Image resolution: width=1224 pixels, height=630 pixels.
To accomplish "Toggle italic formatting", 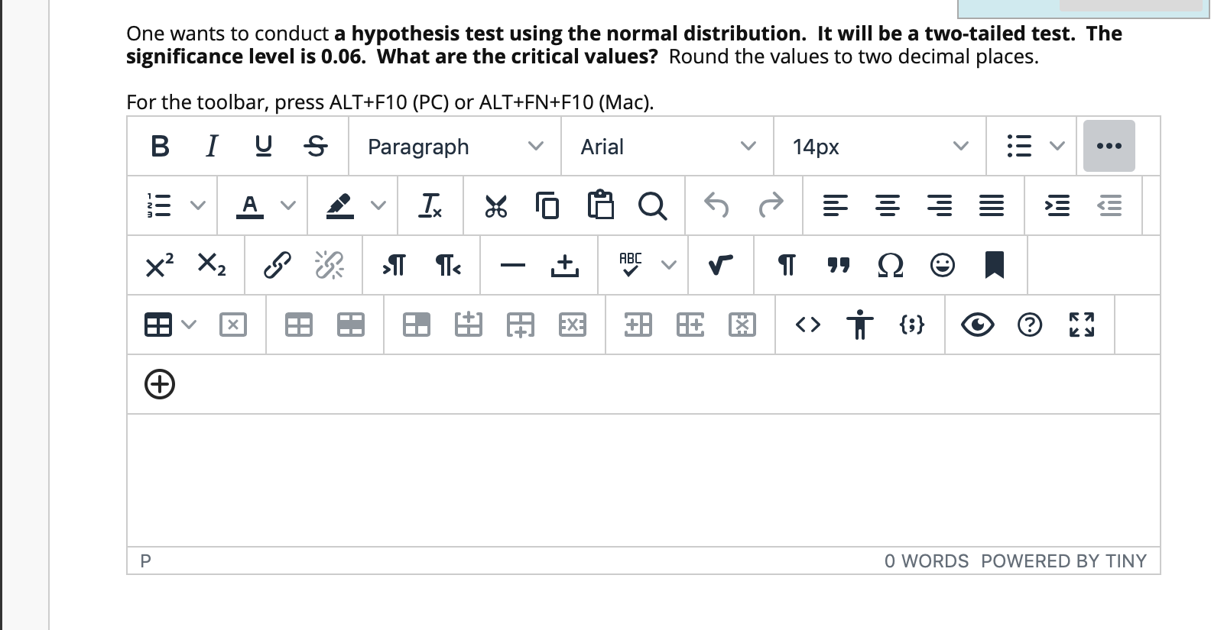I will coord(212,146).
